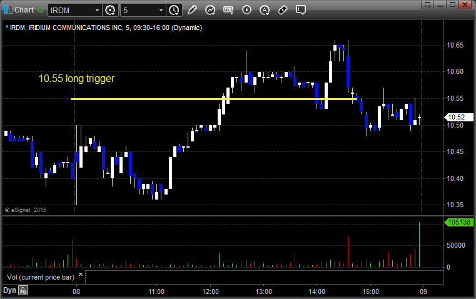Click the lock icon next to Dyn
Screen dimensions: 476x299
(23, 290)
